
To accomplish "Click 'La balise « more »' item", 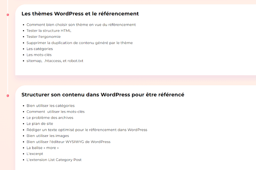I will pyautogui.click(x=43, y=148).
